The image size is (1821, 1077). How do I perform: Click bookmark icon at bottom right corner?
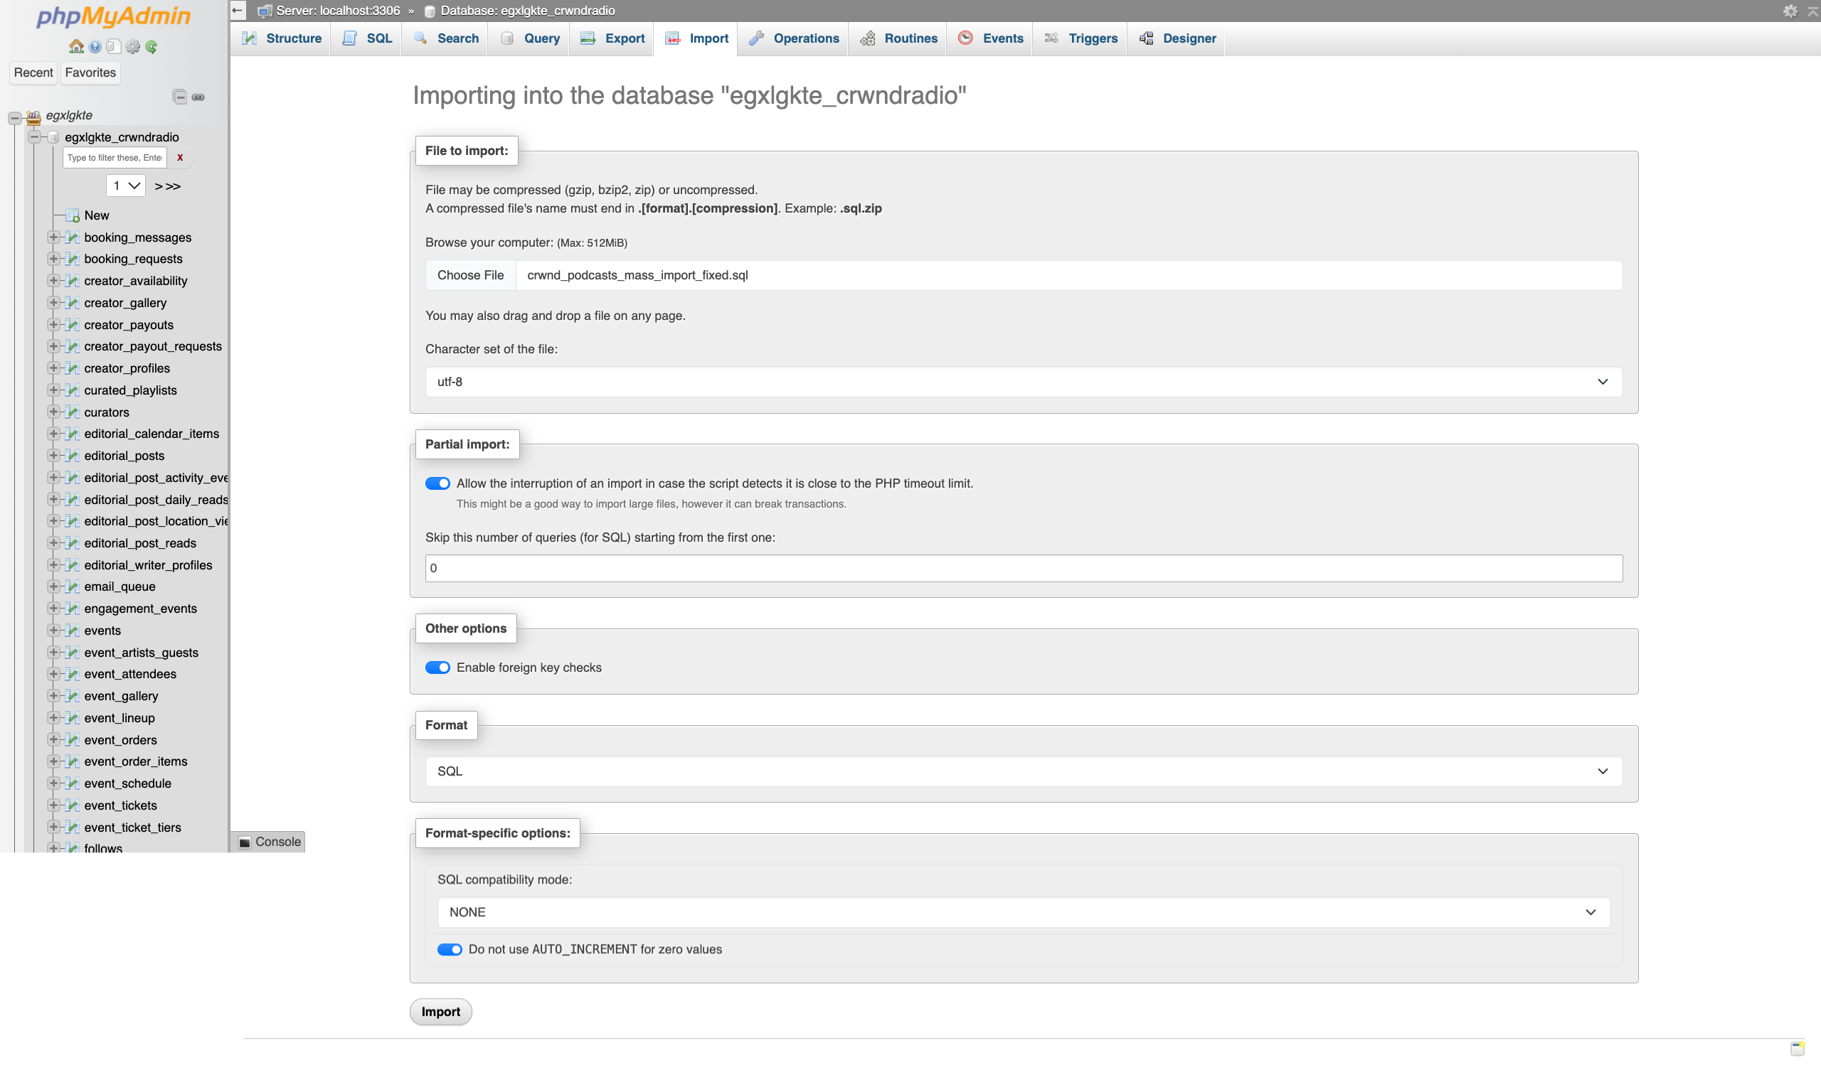coord(1798,1049)
